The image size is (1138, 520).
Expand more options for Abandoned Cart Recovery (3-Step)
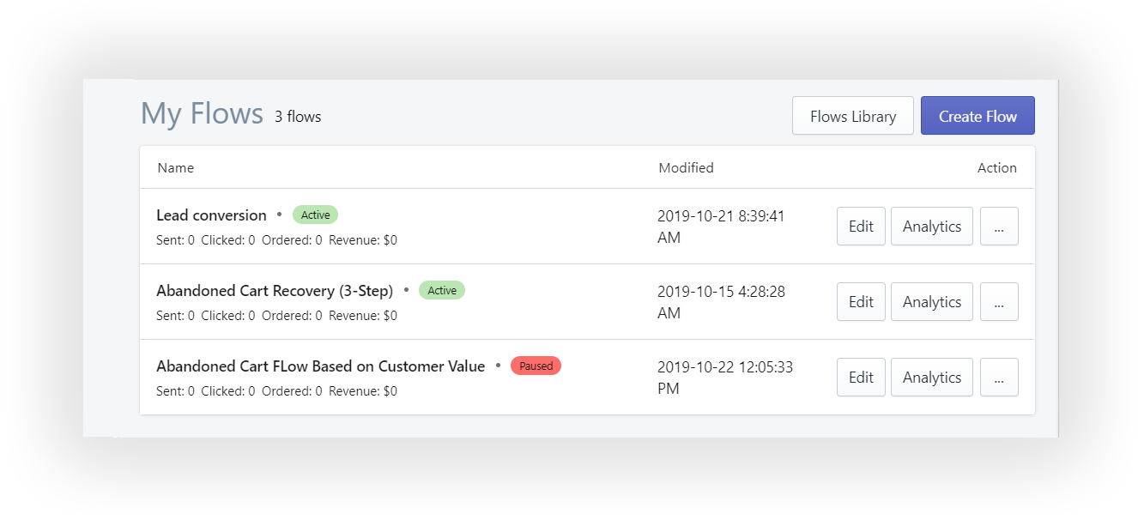(x=999, y=302)
